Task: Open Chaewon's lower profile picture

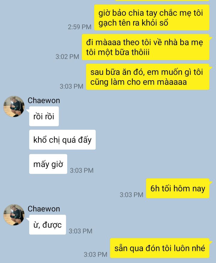Action: click(14, 215)
